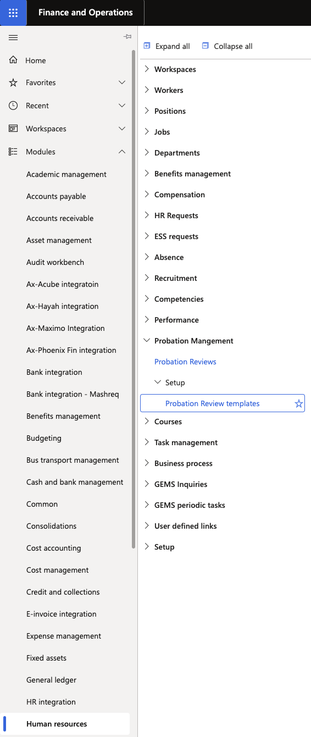Viewport: 311px width, 737px height.
Task: Open the Ax-Hayah integration module
Action: (x=63, y=306)
